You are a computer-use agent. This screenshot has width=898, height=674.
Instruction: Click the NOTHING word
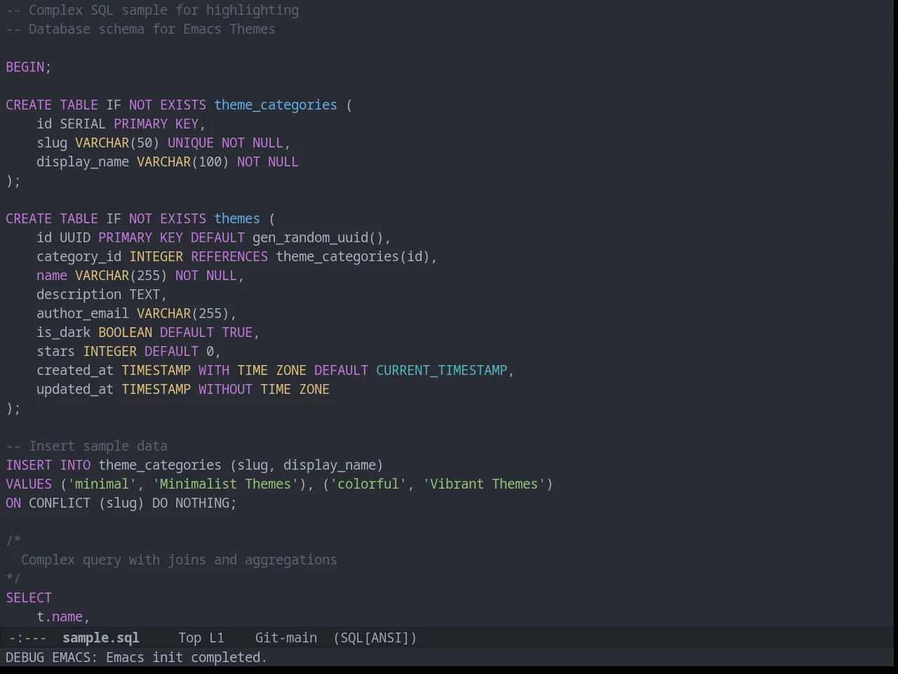click(202, 503)
